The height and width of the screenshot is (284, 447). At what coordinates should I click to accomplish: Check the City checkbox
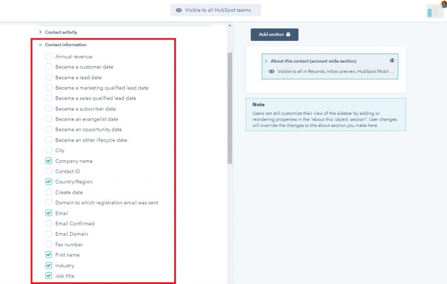[x=49, y=150]
